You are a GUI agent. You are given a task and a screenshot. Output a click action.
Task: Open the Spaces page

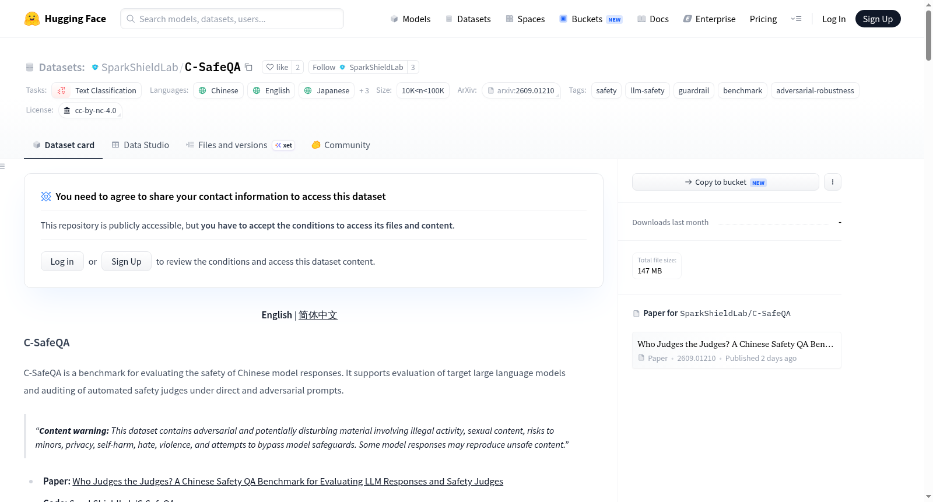coord(525,19)
